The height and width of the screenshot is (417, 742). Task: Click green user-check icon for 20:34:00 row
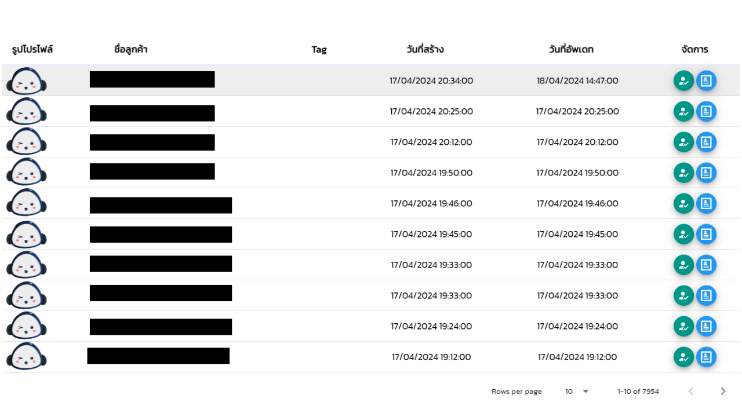[683, 81]
